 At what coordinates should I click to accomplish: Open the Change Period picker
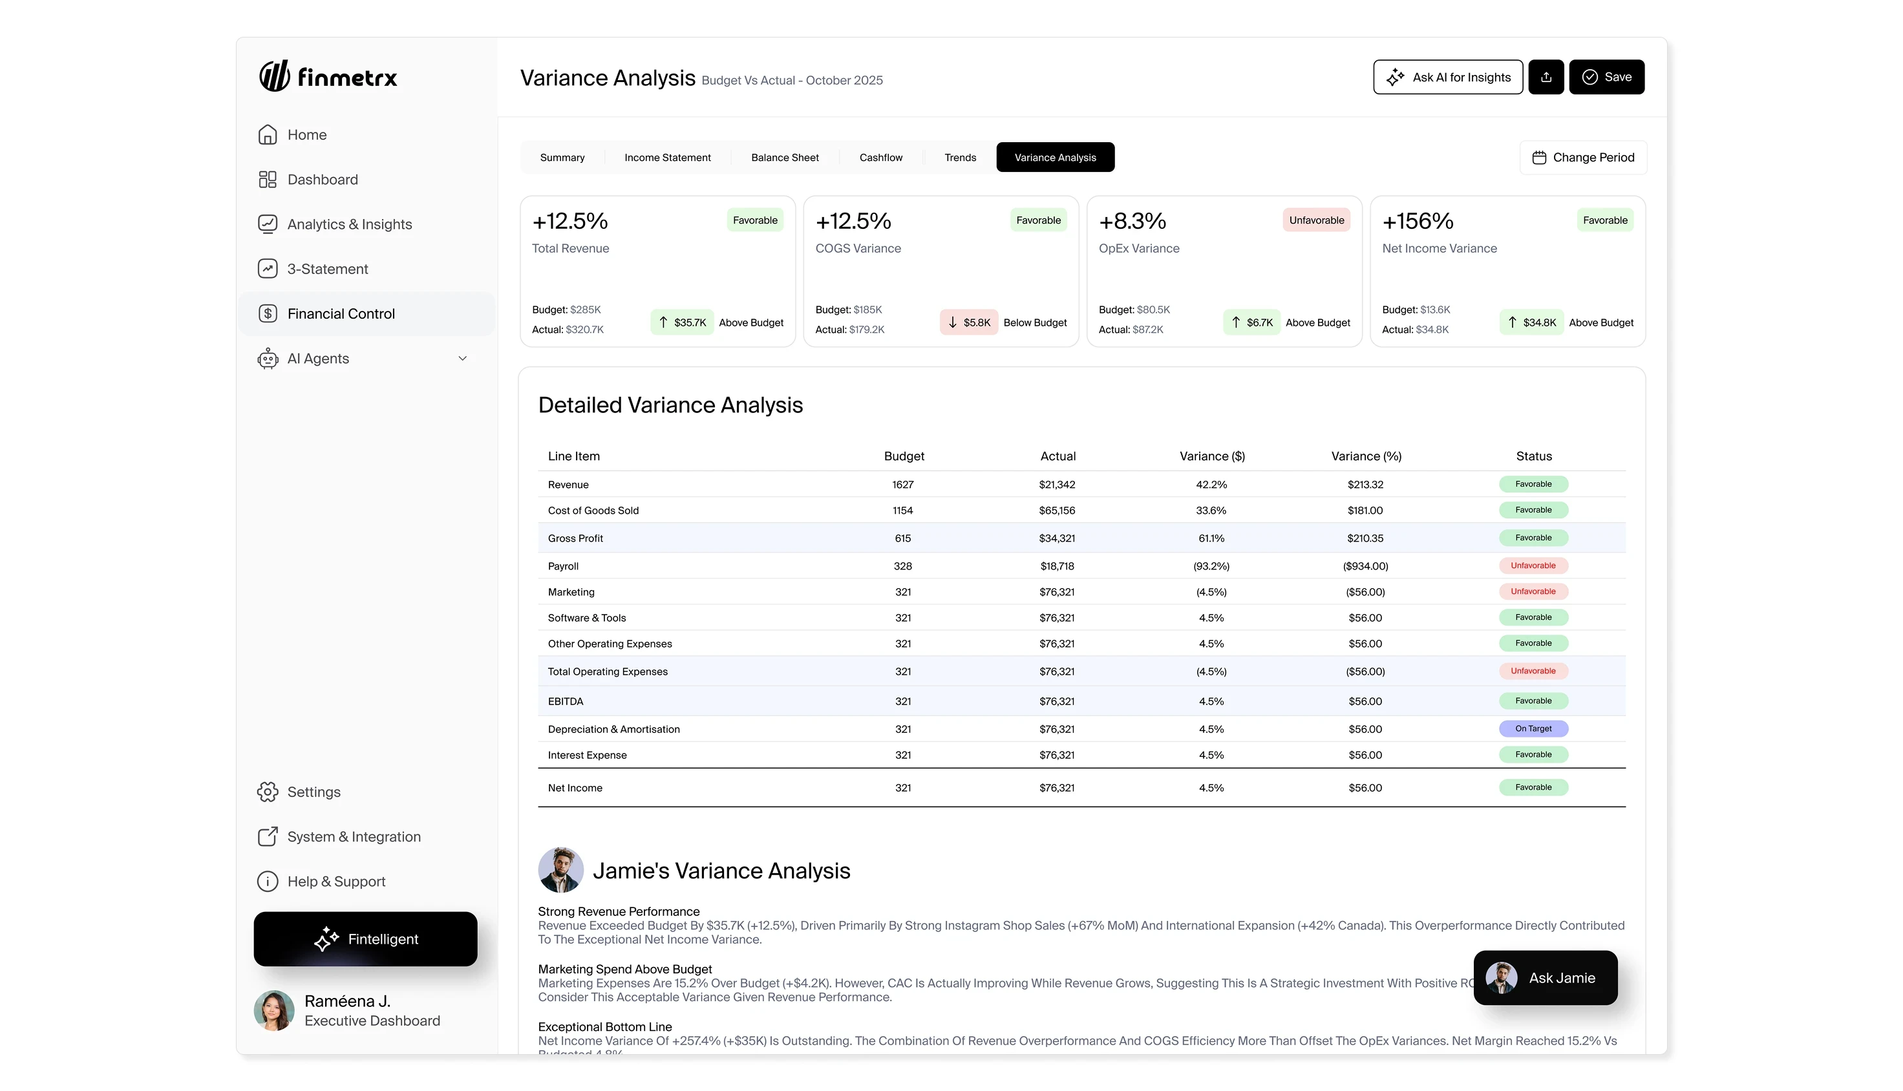(1583, 157)
